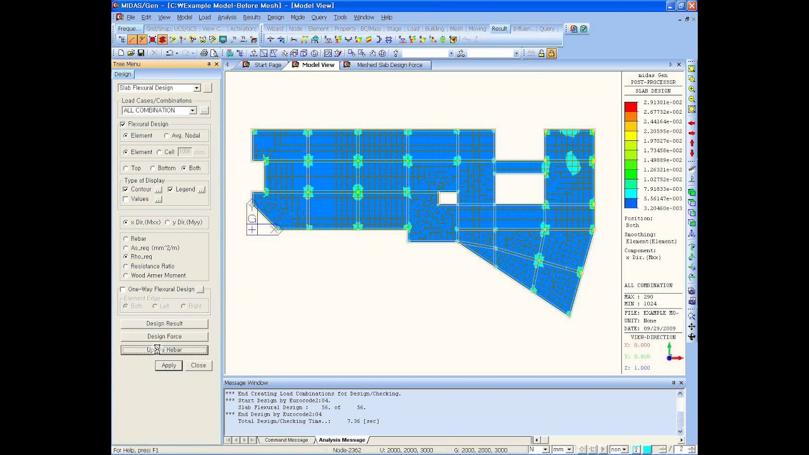Screen dimensions: 809x455
Task: Click the red-blue document icon beside Query
Action: click(573, 28)
